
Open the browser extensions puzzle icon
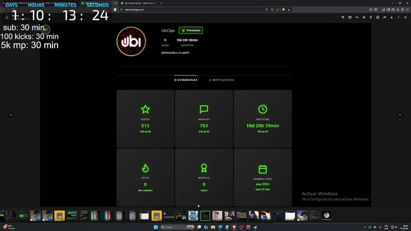pyautogui.click(x=371, y=10)
